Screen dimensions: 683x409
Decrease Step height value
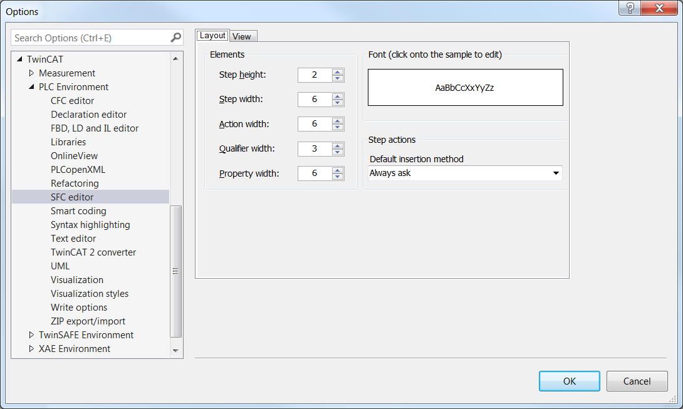338,78
